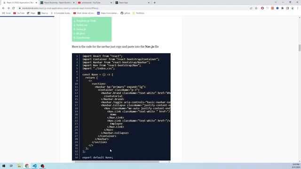Click the browser forward arrow
This screenshot has height=169, width=301.
[x=8, y=8]
